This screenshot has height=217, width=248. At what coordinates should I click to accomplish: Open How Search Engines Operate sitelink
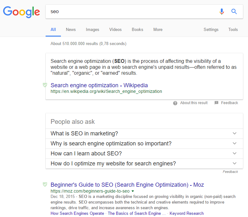[77, 213]
